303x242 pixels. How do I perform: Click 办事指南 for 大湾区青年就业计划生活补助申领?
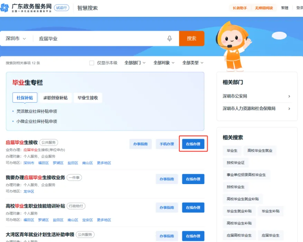[x=167, y=236]
